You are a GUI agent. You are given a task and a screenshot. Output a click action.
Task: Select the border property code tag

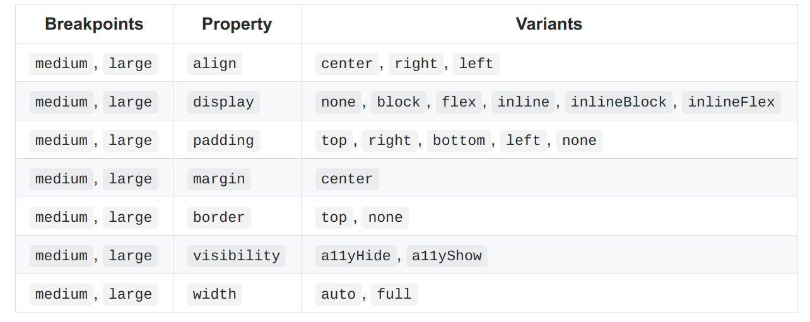[x=219, y=217]
